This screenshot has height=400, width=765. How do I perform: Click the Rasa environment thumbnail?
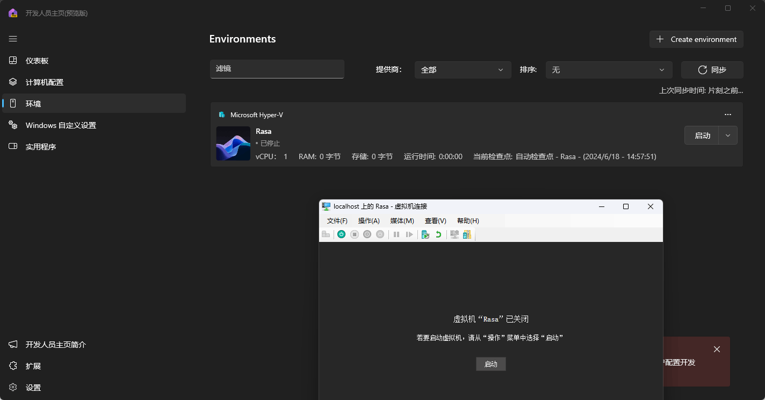[233, 144]
